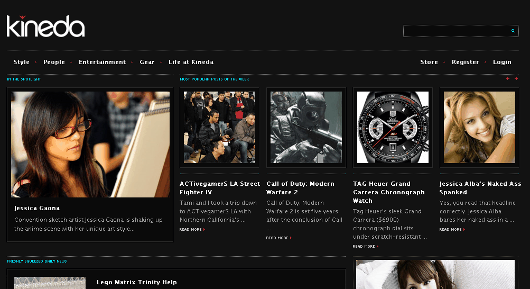This screenshot has height=289, width=530.
Task: Click the search magnifier icon
Action: (x=513, y=31)
